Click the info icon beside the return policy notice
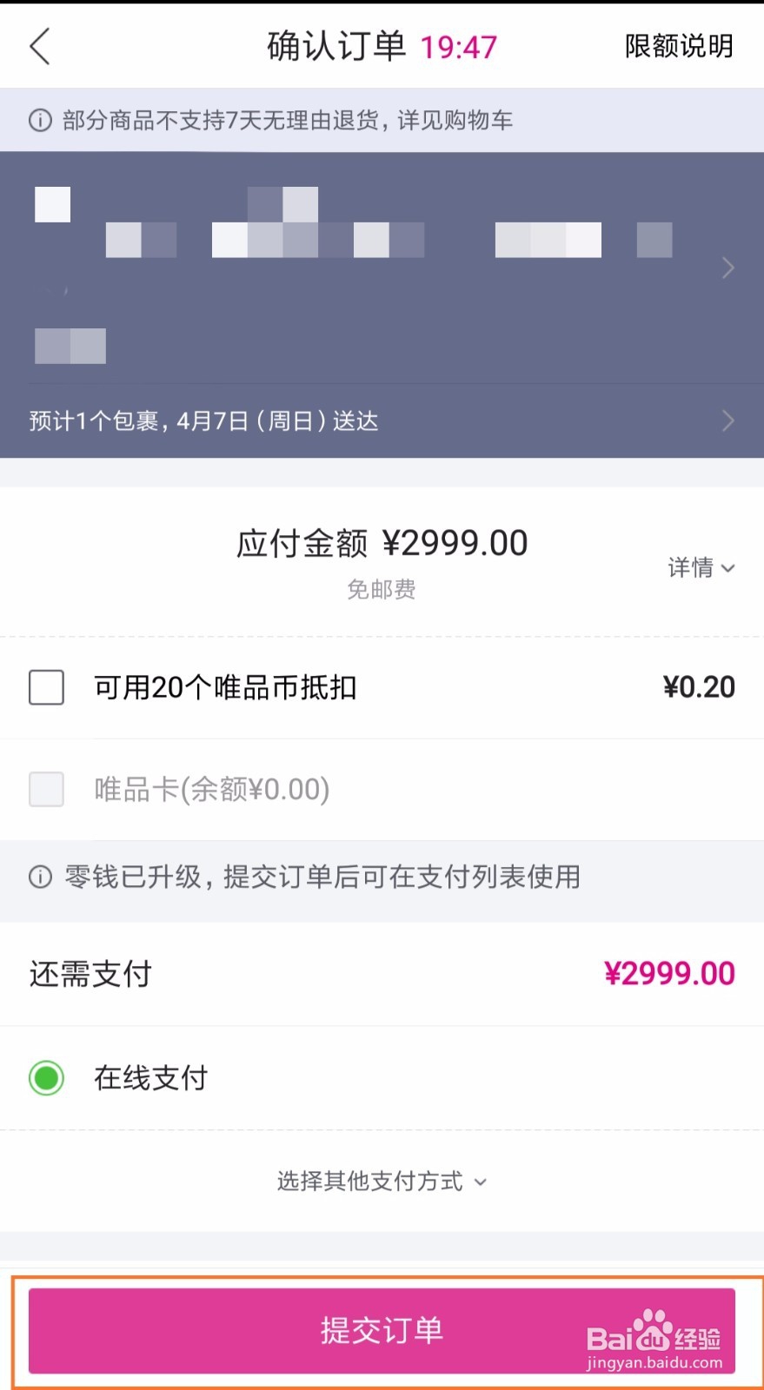This screenshot has height=1390, width=764. pyautogui.click(x=40, y=119)
